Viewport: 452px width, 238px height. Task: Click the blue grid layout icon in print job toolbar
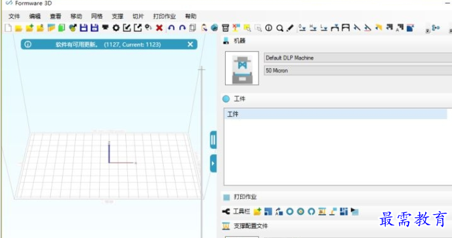pos(344,212)
